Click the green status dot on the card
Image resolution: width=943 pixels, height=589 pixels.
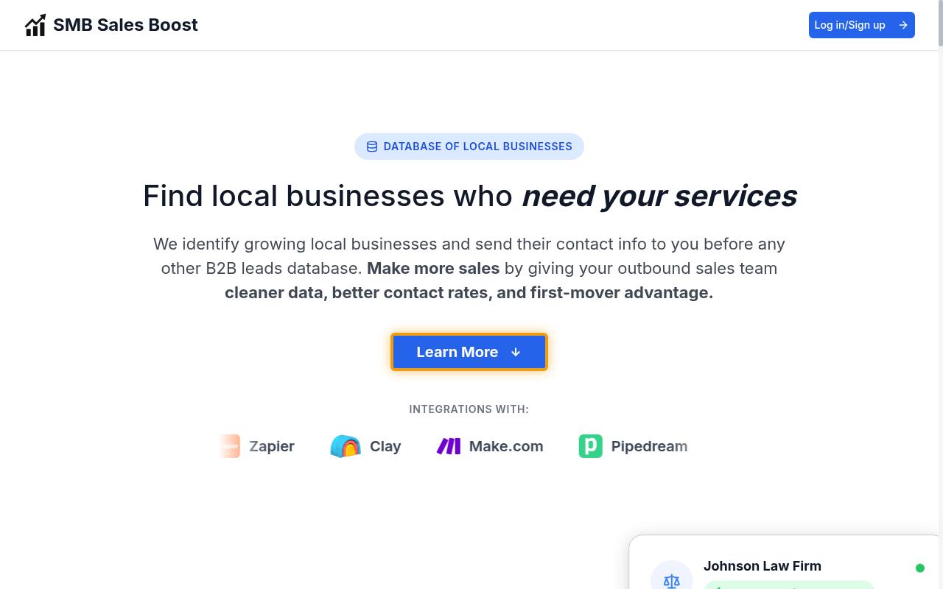pyautogui.click(x=920, y=568)
